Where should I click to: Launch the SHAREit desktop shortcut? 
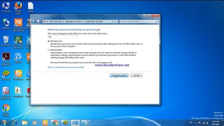click(18, 58)
